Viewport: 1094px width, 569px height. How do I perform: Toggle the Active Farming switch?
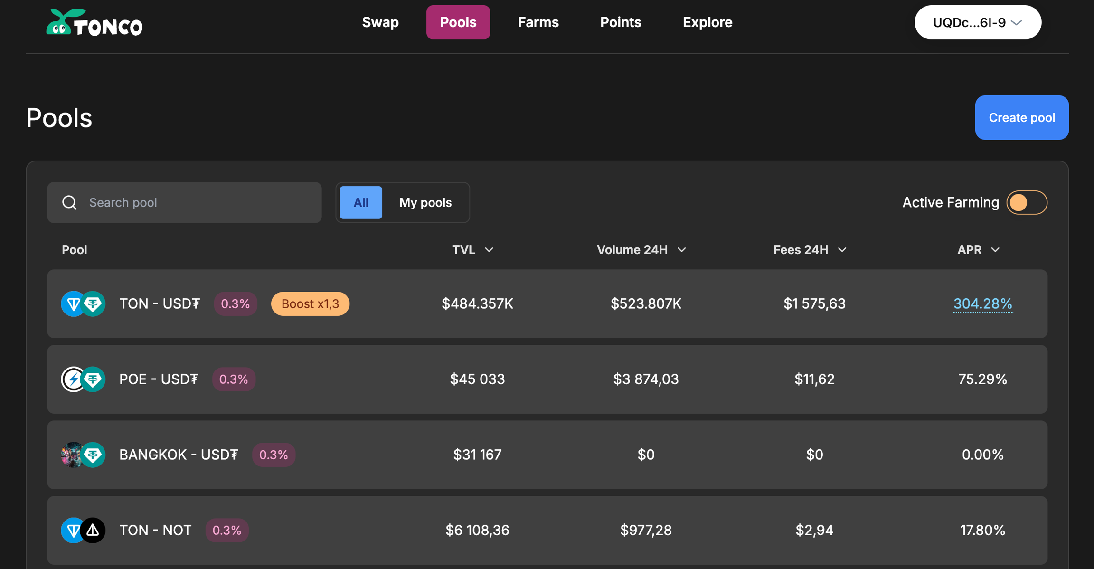click(x=1027, y=202)
